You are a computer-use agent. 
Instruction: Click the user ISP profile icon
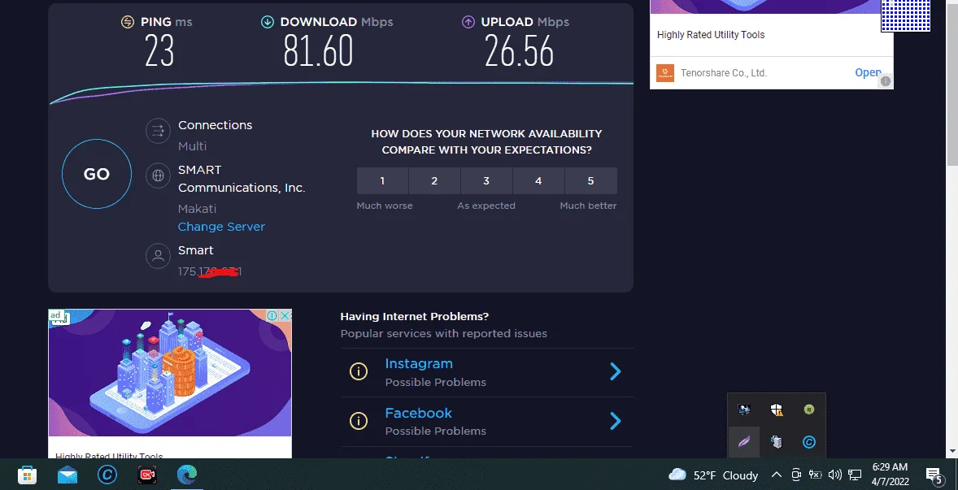pyautogui.click(x=159, y=256)
